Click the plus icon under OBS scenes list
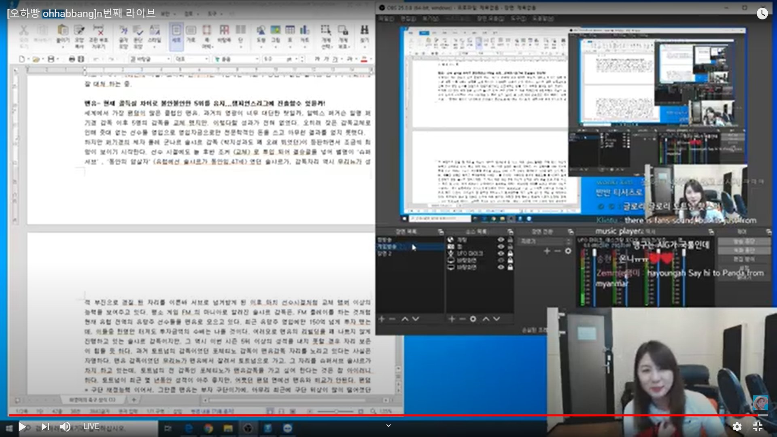 [x=381, y=319]
